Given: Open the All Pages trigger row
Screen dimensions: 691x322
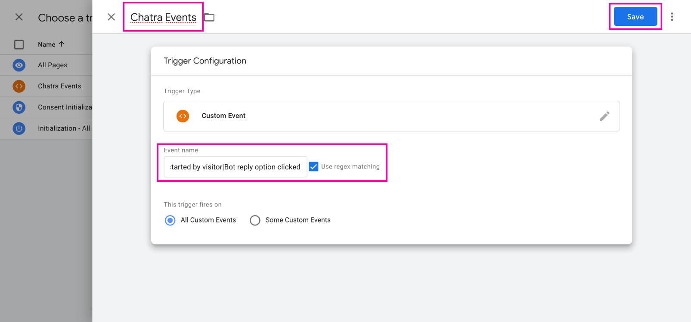Looking at the screenshot, I should [53, 65].
